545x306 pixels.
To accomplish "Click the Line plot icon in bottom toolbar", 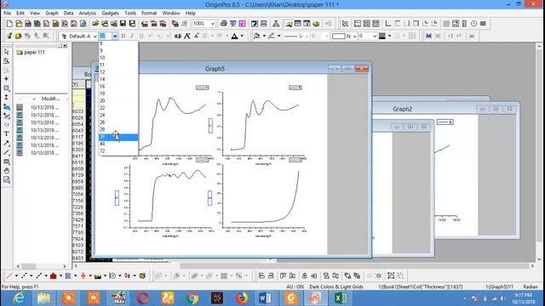I will 9,275.
